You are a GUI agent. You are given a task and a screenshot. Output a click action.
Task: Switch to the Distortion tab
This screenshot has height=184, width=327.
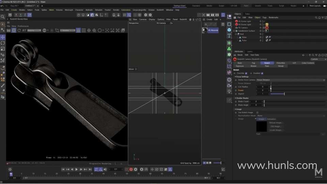click(281, 63)
